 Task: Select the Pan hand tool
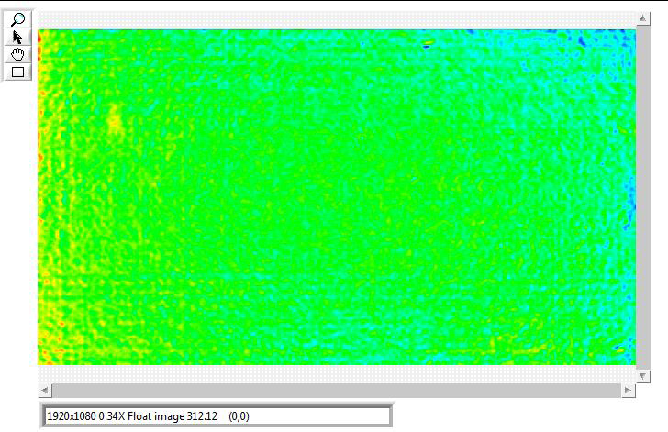pyautogui.click(x=17, y=54)
